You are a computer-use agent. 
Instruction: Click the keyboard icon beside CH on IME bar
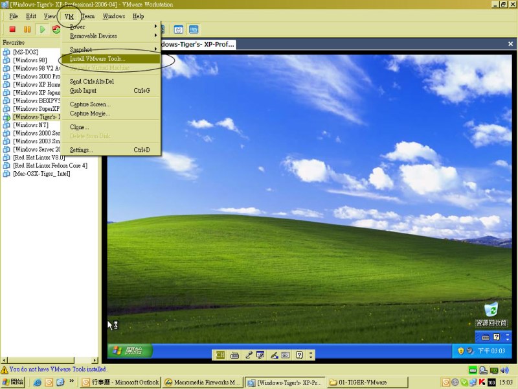point(234,355)
